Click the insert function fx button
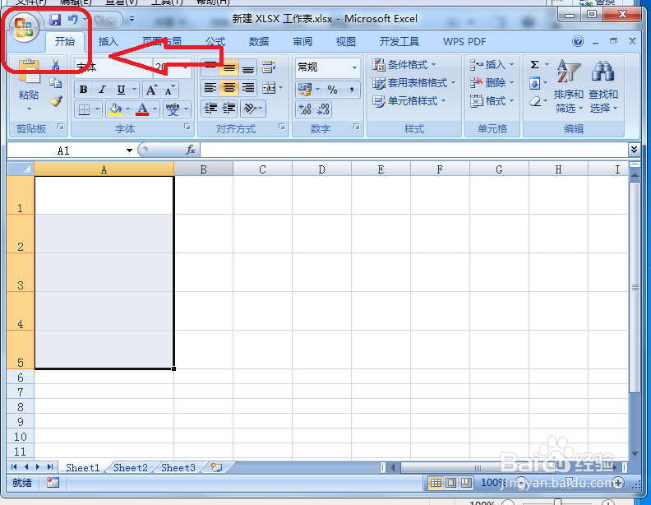 click(x=191, y=150)
